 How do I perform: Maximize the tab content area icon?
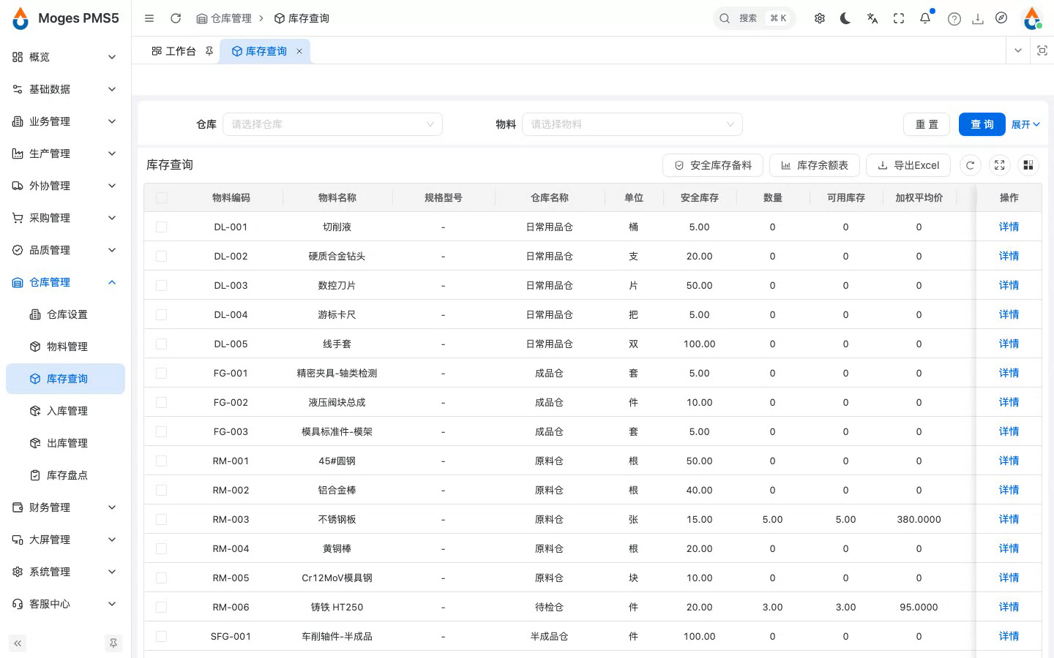(x=1042, y=50)
